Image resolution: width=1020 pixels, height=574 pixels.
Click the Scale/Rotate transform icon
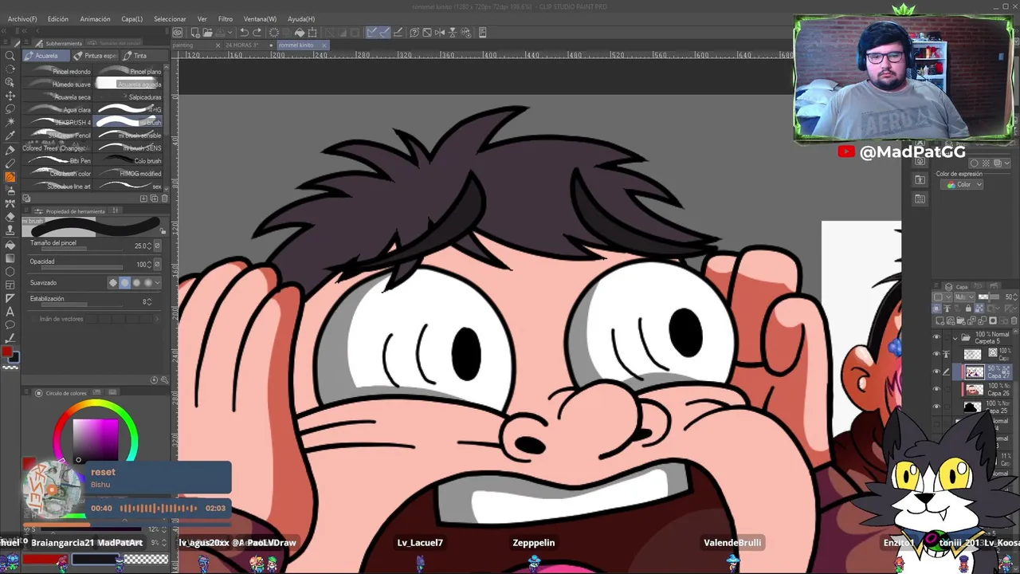point(313,33)
